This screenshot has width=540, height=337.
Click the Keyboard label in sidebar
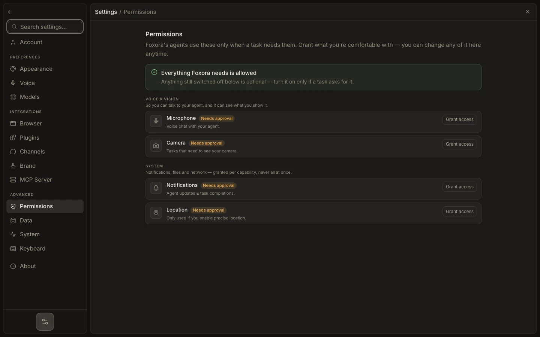(x=33, y=249)
